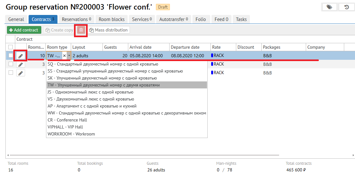Tick the third contract row checkbox

click(x=10, y=73)
